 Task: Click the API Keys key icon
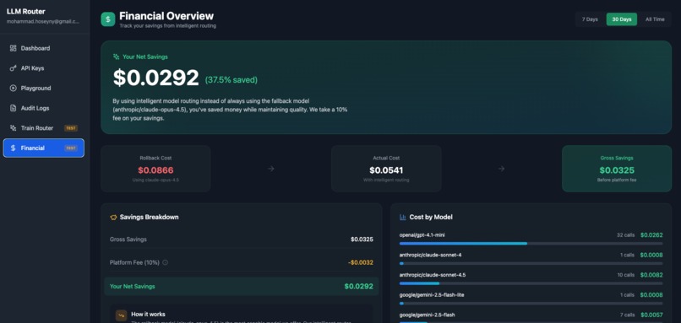point(13,68)
